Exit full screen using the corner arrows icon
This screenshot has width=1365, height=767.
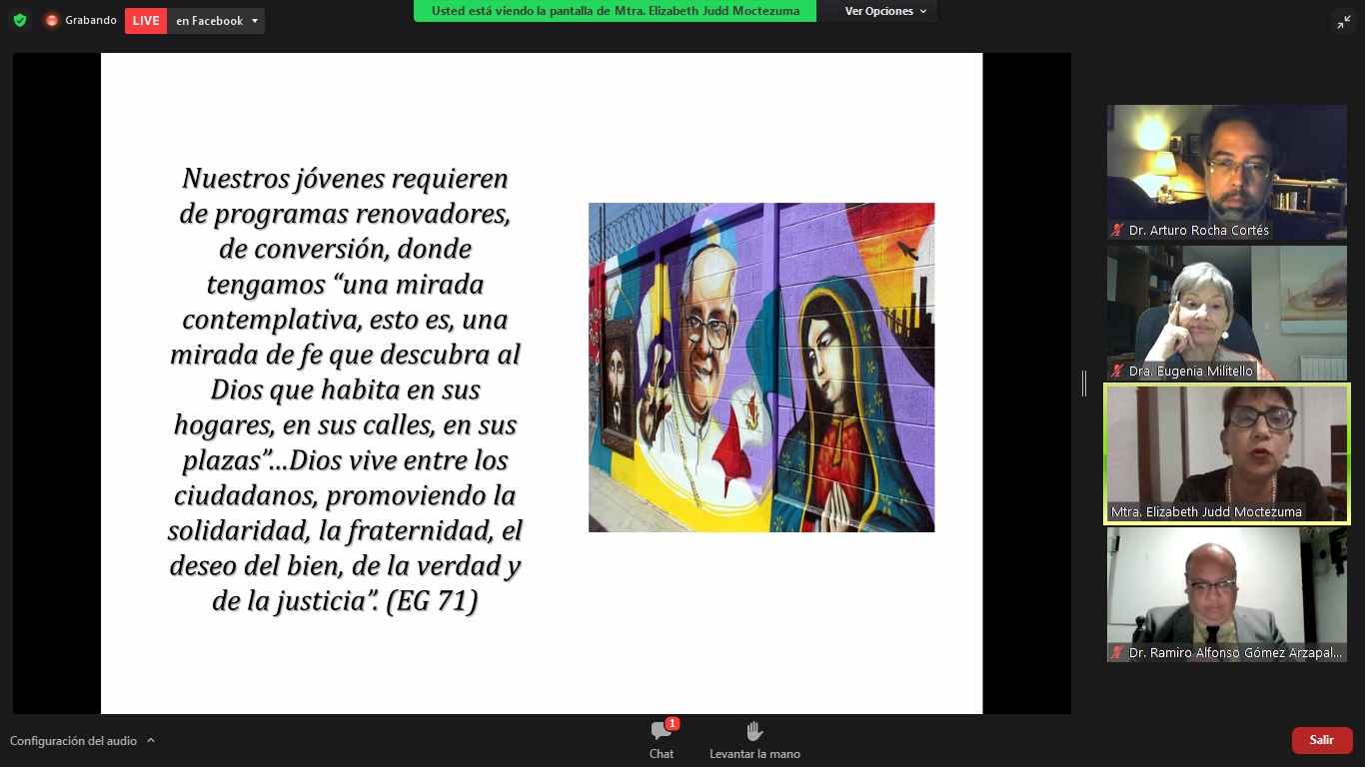tap(1344, 21)
